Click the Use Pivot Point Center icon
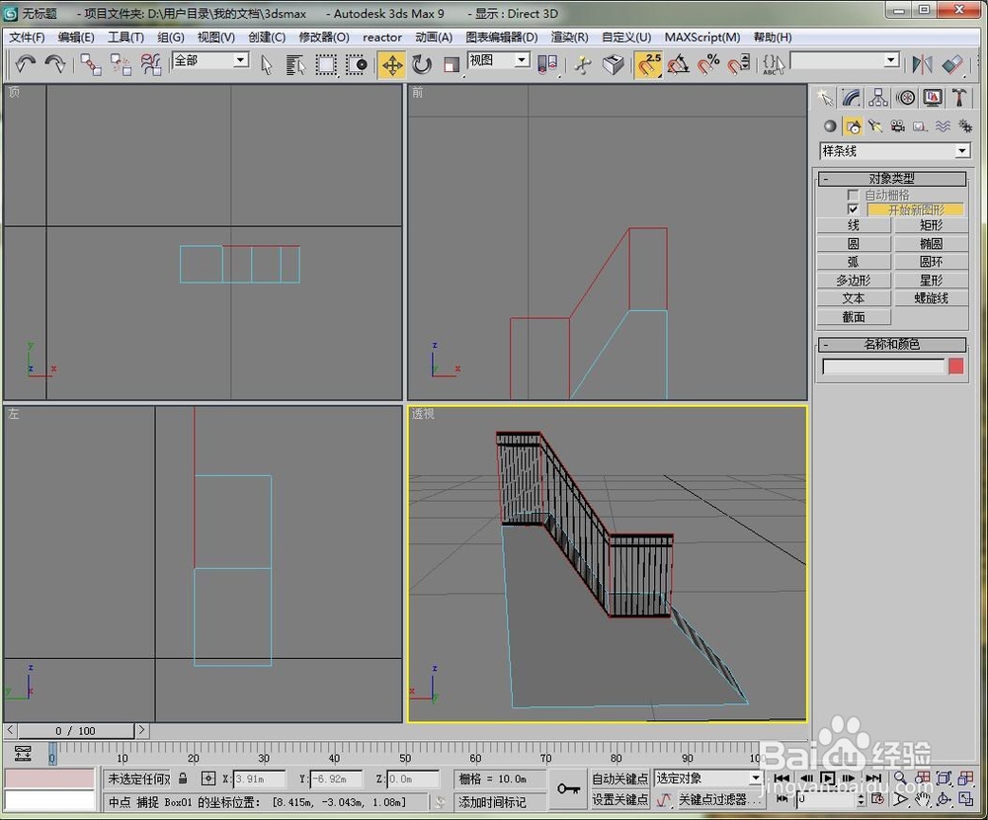Screen dimensions: 988x820 tap(547, 65)
